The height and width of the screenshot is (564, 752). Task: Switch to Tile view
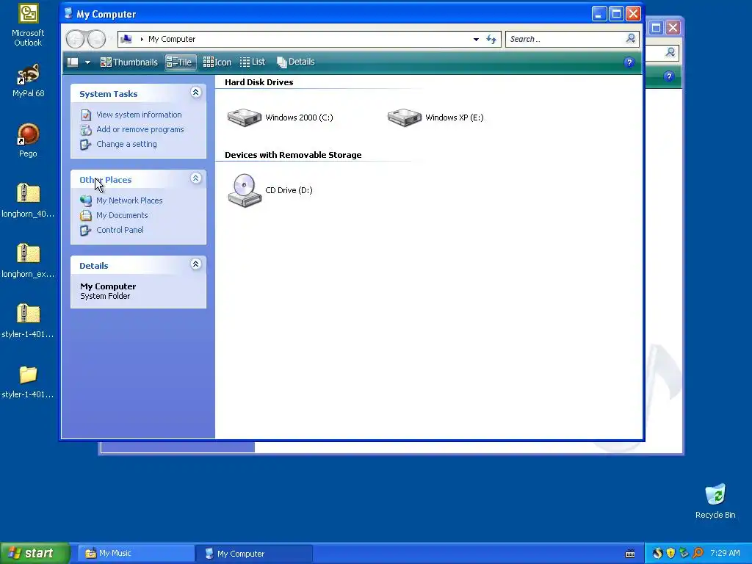tap(181, 62)
